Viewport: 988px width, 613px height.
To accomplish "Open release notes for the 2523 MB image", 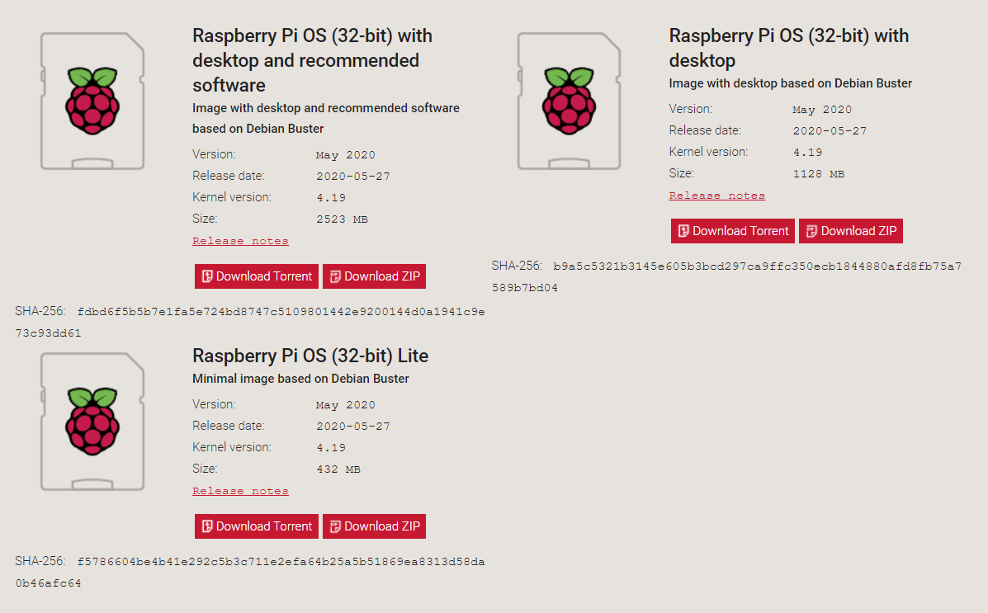I will click(240, 241).
